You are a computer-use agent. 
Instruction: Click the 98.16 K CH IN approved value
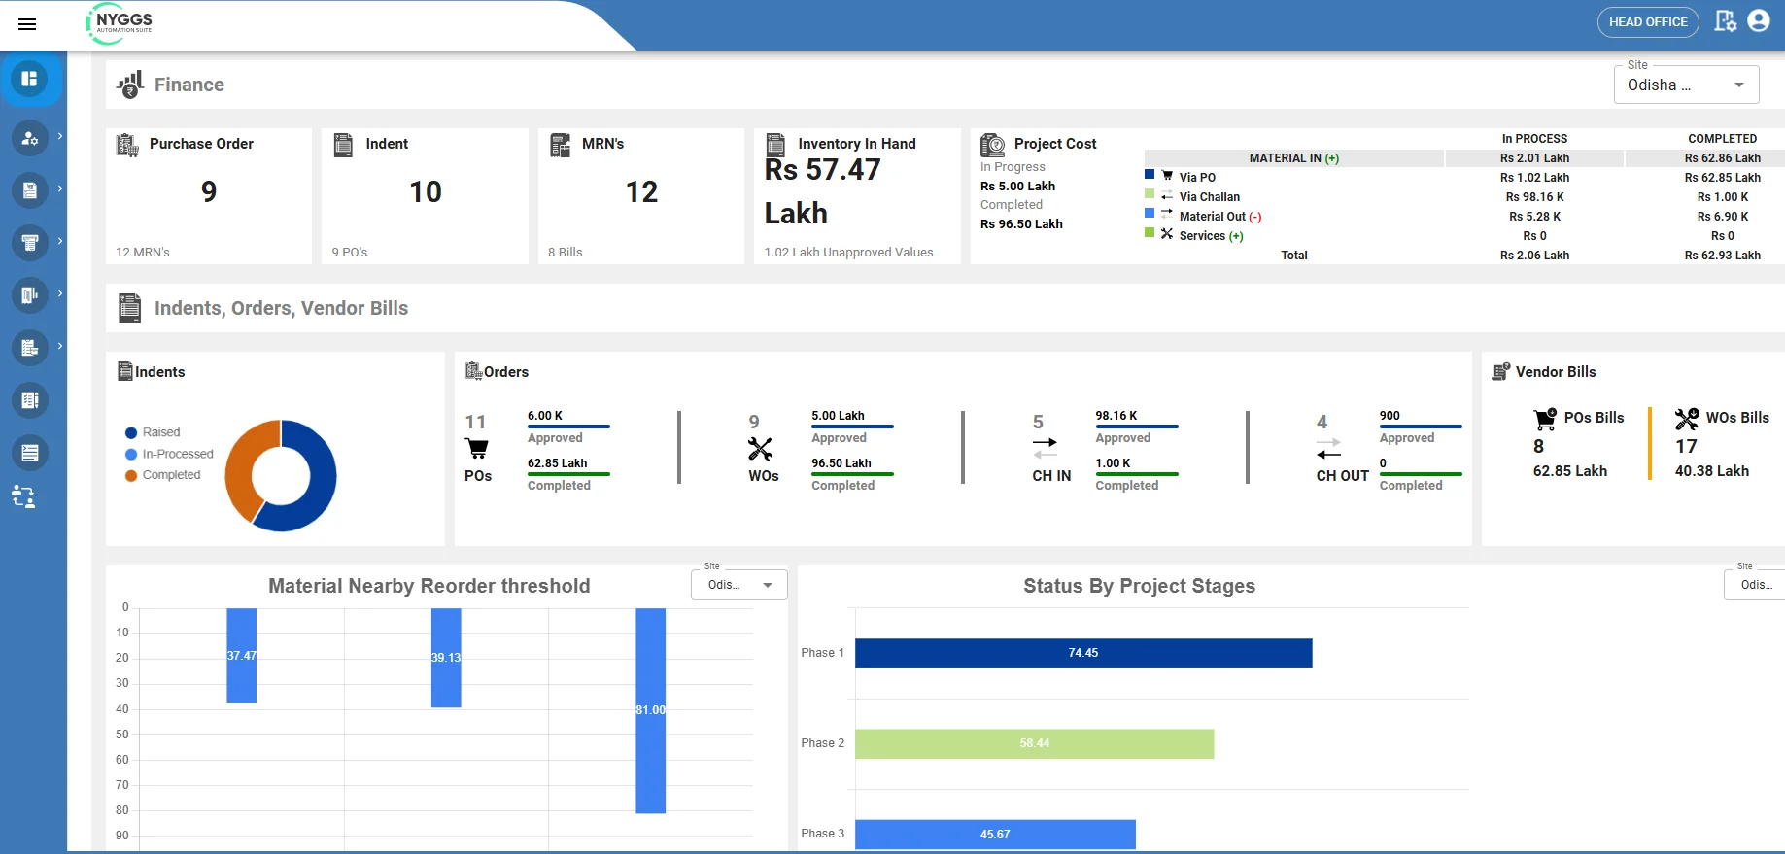point(1116,416)
